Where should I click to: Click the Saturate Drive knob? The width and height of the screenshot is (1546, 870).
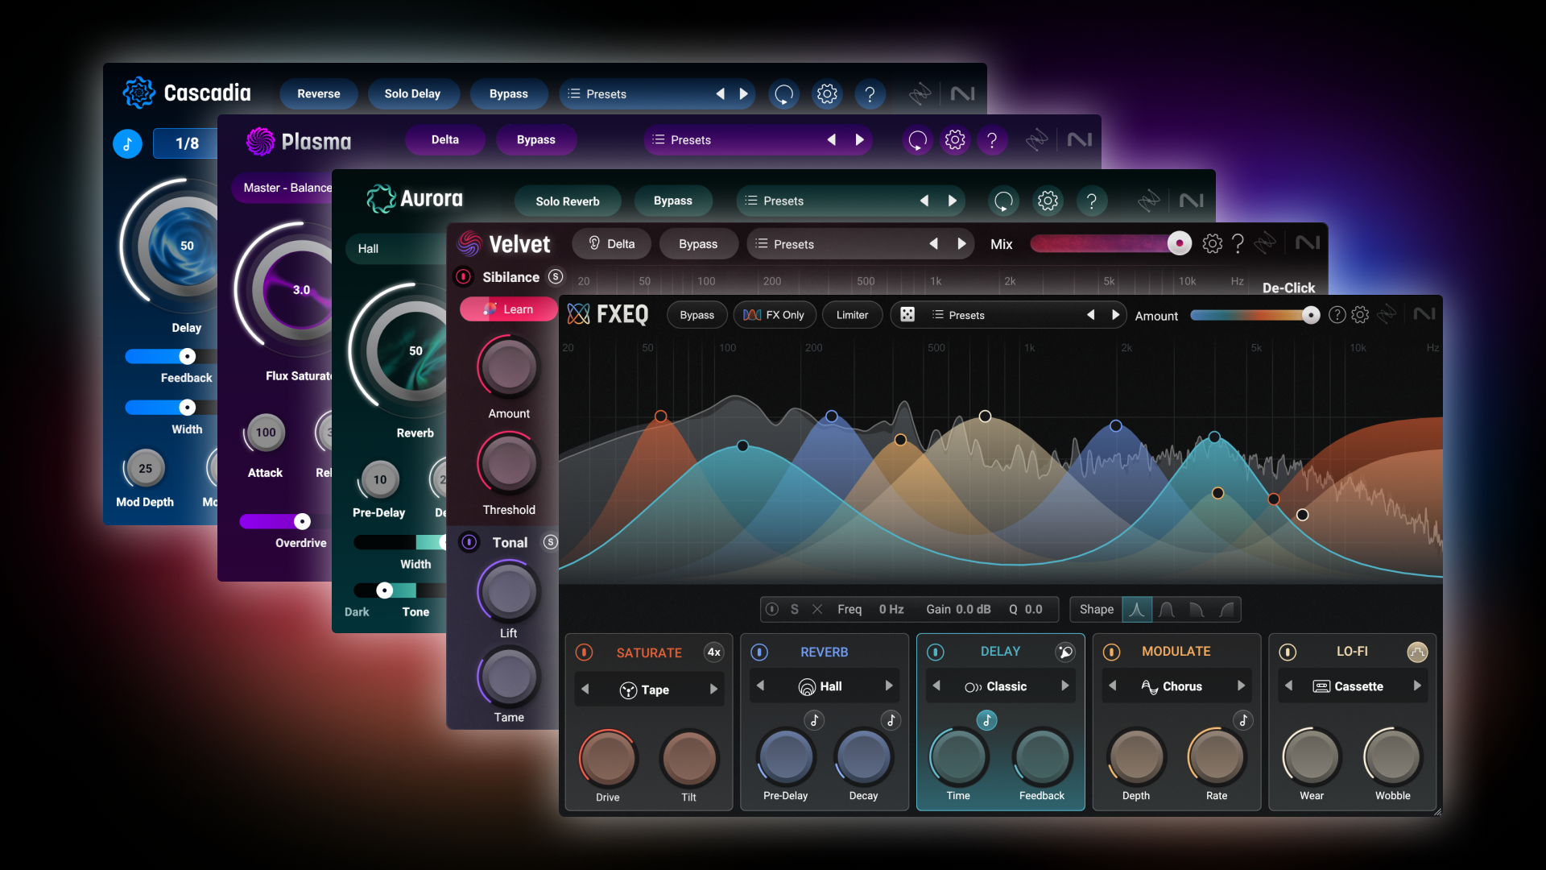(608, 759)
